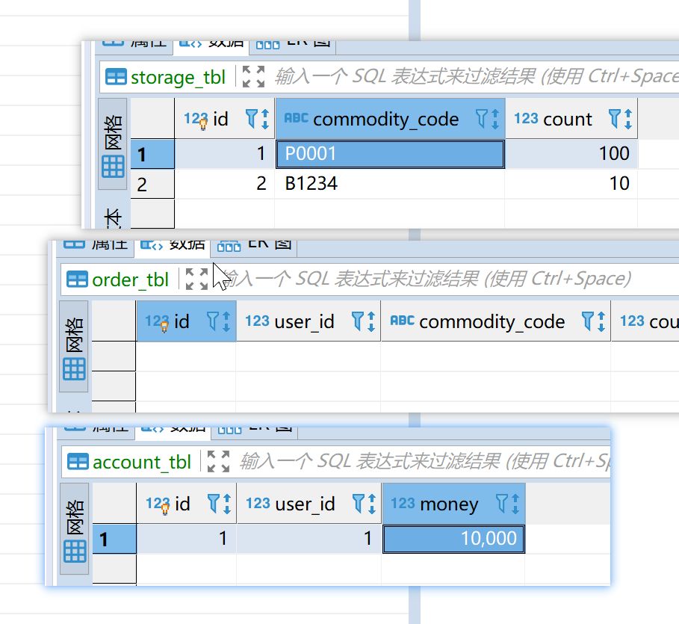Maximize the order_tbl results panel
679x624 pixels.
coord(196,279)
